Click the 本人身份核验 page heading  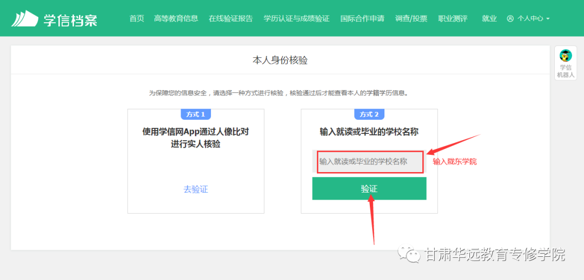click(x=280, y=60)
